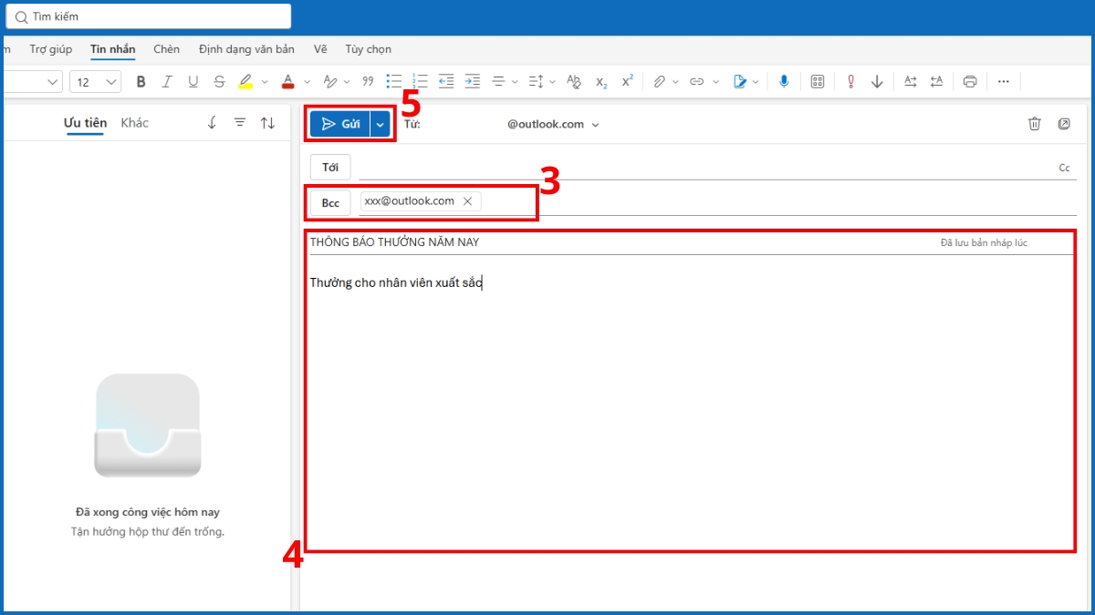The image size is (1095, 615).
Task: Apply italic formatting
Action: click(166, 82)
